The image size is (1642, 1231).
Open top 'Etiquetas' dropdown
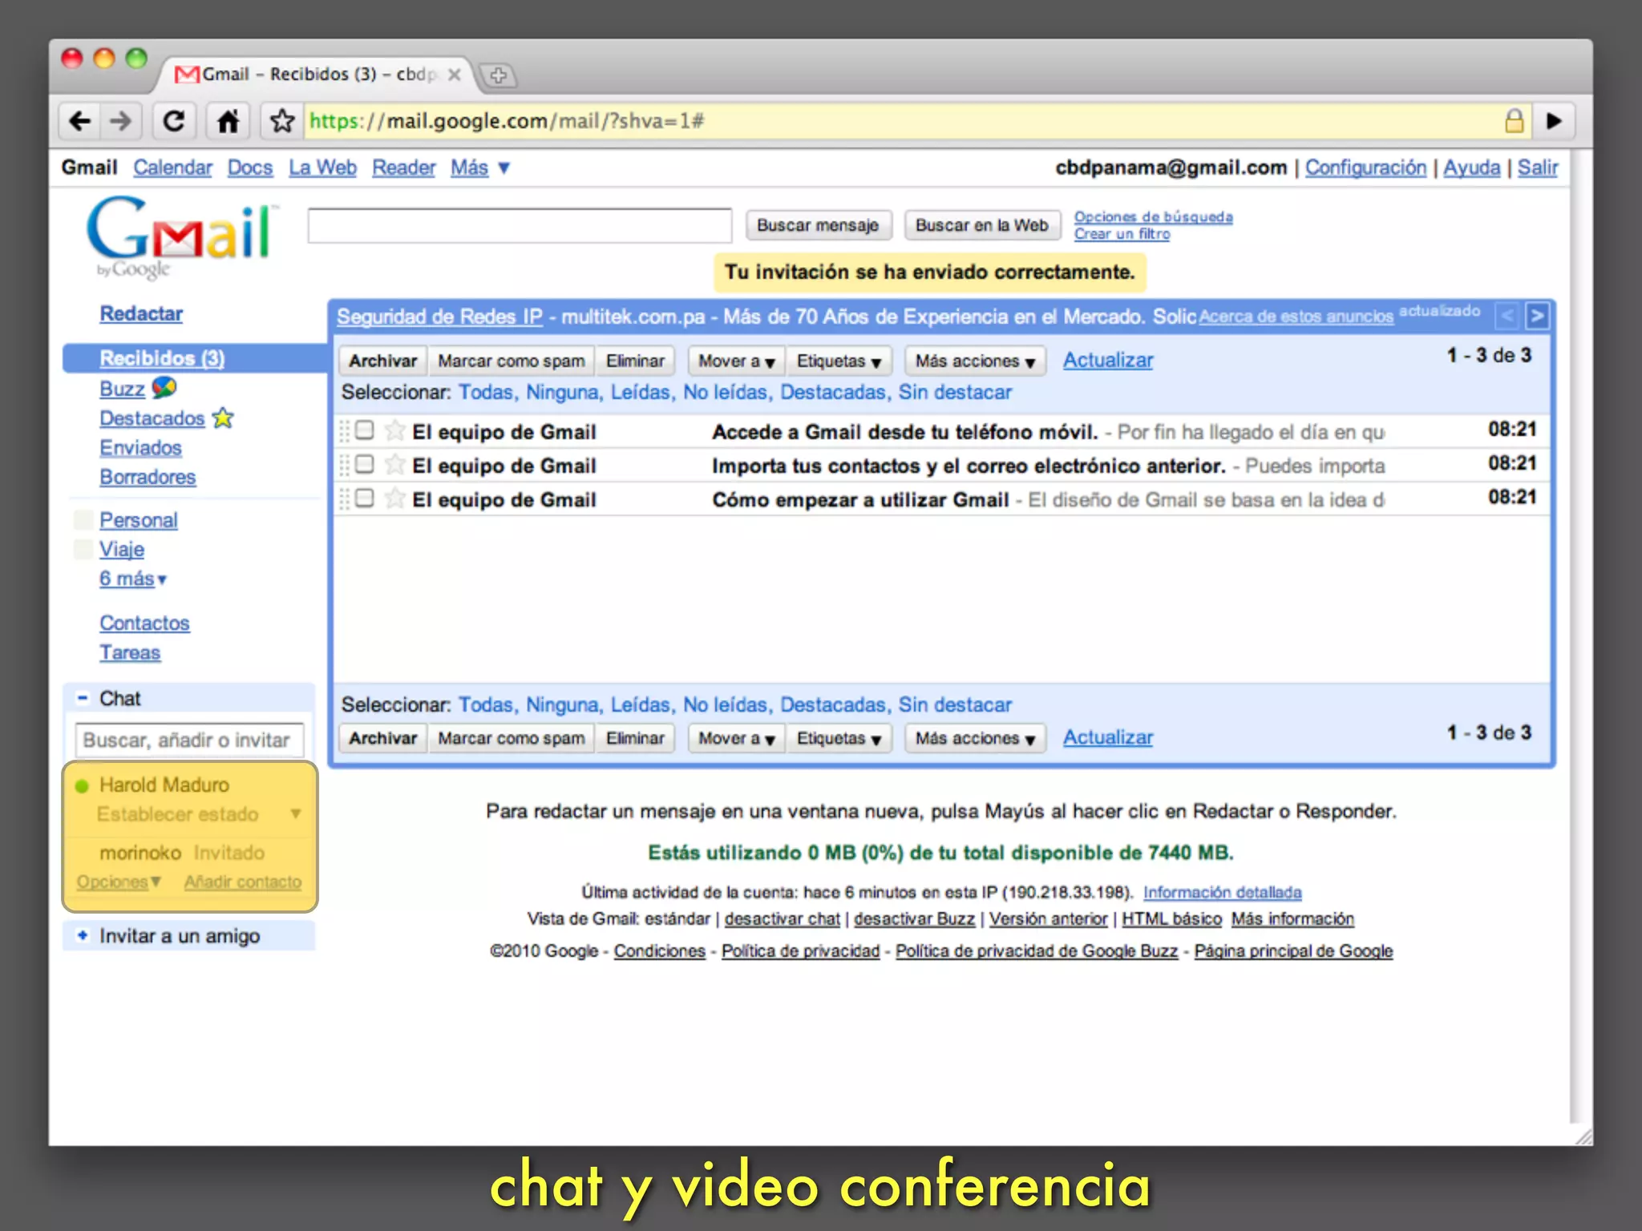click(839, 361)
